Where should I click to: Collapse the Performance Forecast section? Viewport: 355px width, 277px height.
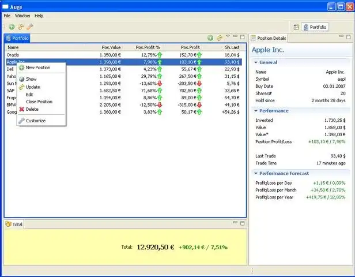(x=256, y=173)
